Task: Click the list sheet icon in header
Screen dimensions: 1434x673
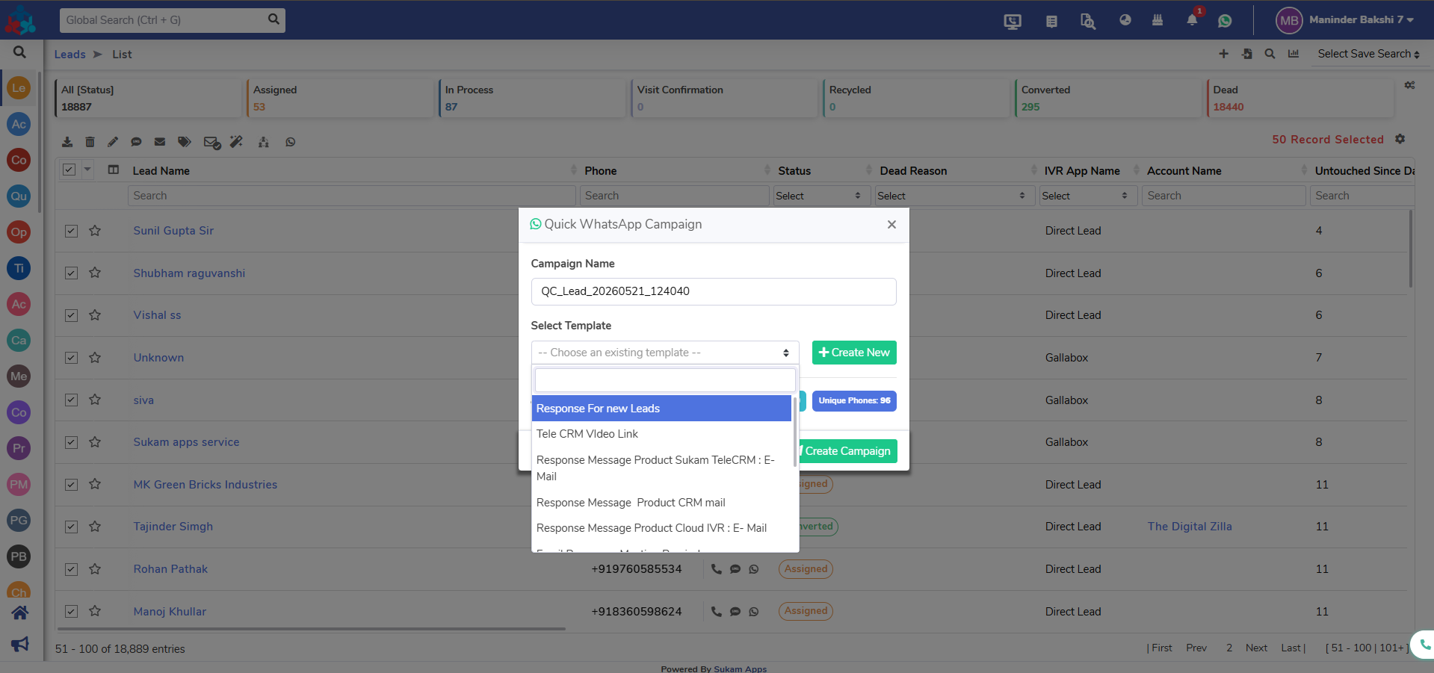Action: (x=1051, y=21)
